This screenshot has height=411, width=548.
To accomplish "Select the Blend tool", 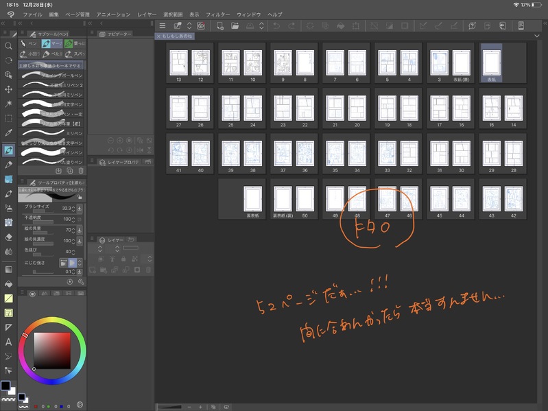I will [x=8, y=252].
